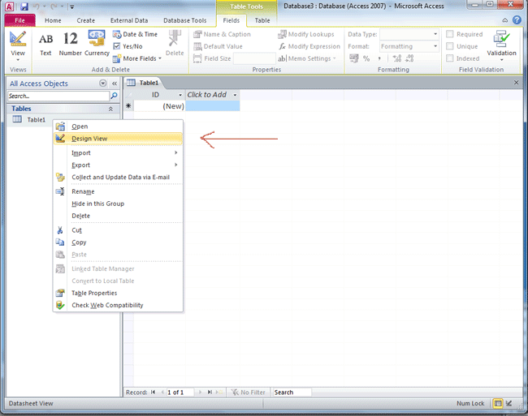
Task: Open All Access Objects pane menu arrow
Action: (x=103, y=84)
